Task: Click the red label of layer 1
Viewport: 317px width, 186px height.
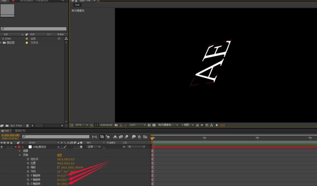Action: [19, 147]
